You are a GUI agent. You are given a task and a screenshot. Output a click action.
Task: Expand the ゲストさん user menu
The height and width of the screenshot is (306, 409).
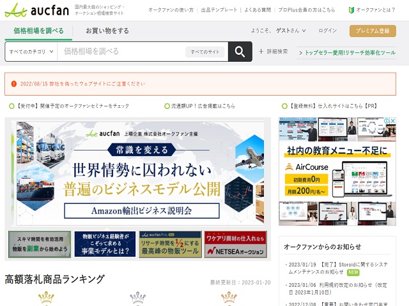[x=291, y=31]
